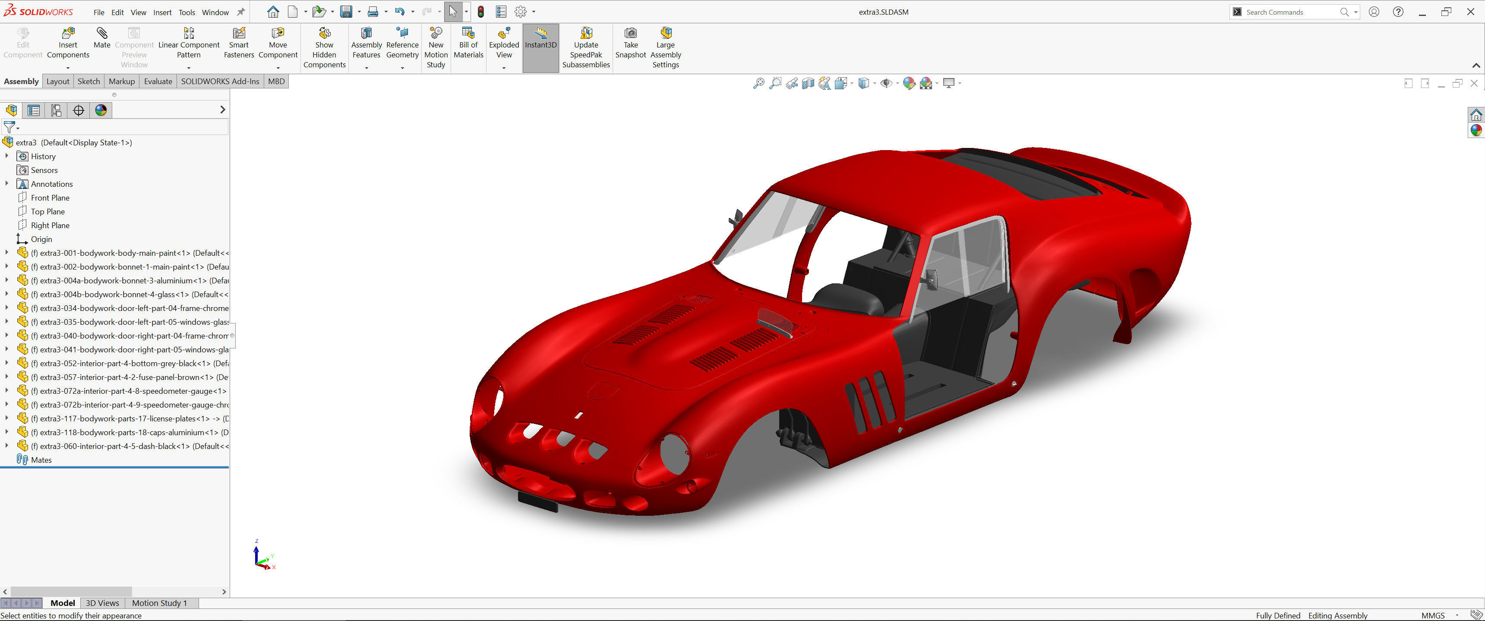Toggle Hide/Show Items eye icon
This screenshot has width=1485, height=621.
coord(886,84)
